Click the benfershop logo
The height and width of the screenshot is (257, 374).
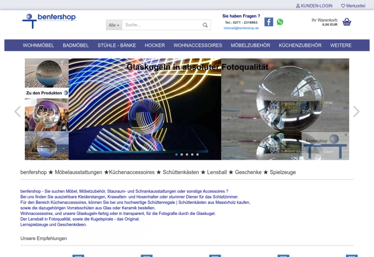click(x=49, y=20)
